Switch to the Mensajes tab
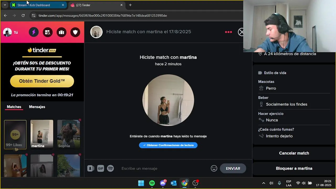Image resolution: width=336 pixels, height=189 pixels. 37,107
